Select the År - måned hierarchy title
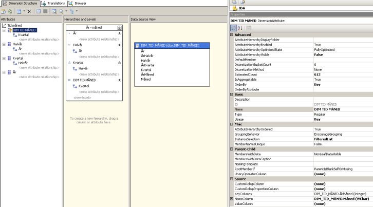 click(x=94, y=27)
